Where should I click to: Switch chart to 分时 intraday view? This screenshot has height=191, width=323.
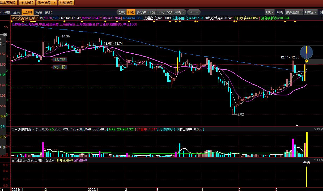[x=122, y=12]
